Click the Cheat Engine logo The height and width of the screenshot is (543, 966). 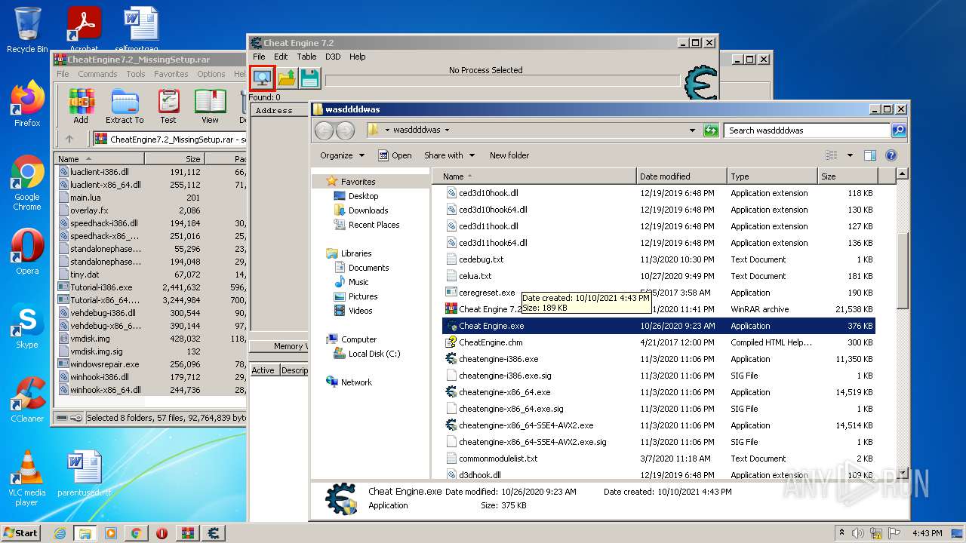point(700,83)
